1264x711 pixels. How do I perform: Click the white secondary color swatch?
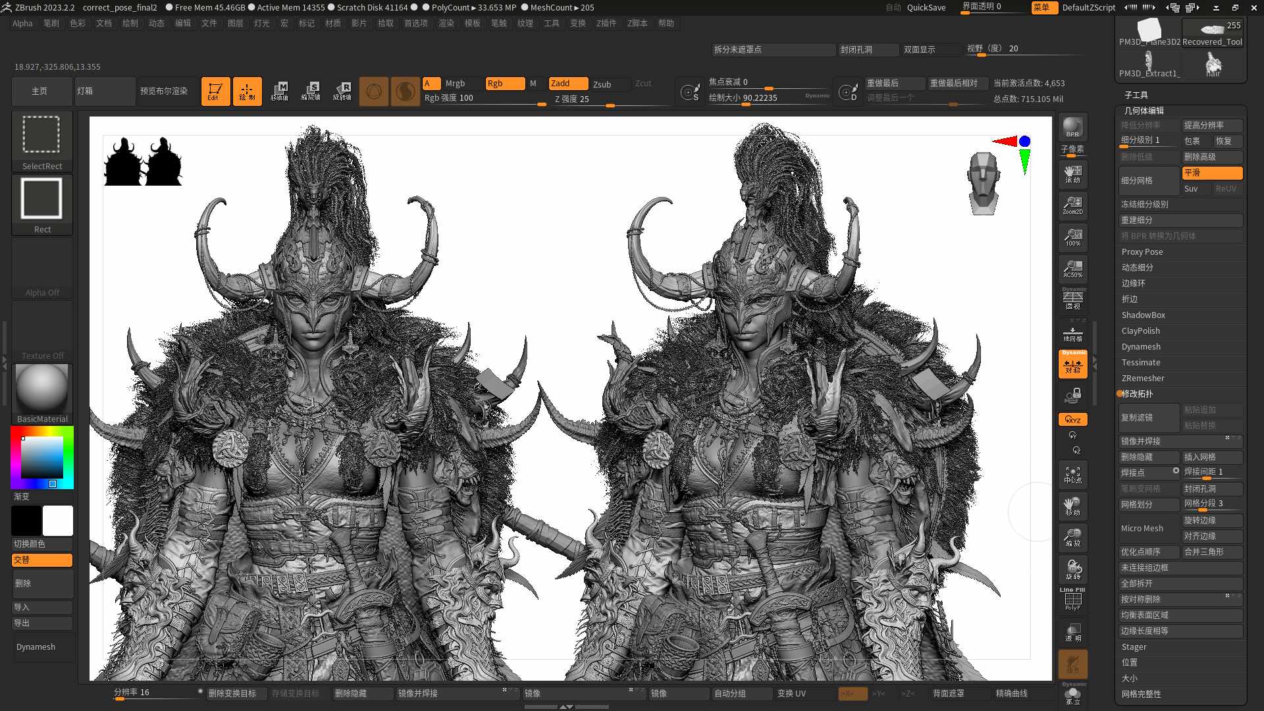coord(58,521)
